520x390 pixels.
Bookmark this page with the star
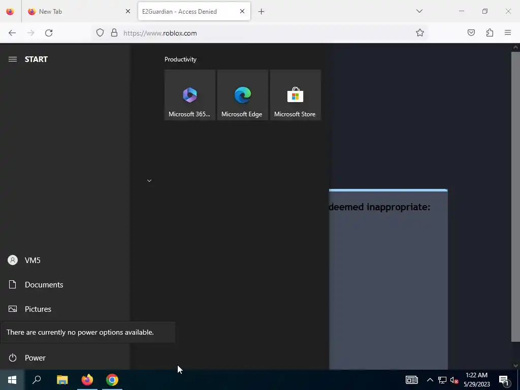pyautogui.click(x=420, y=33)
